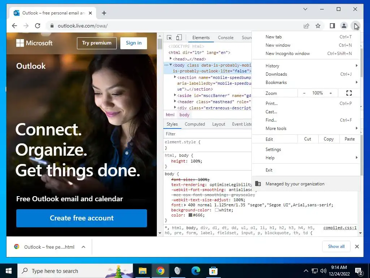The height and width of the screenshot is (278, 370).
Task: Click the Paste edit button
Action: 350,139
